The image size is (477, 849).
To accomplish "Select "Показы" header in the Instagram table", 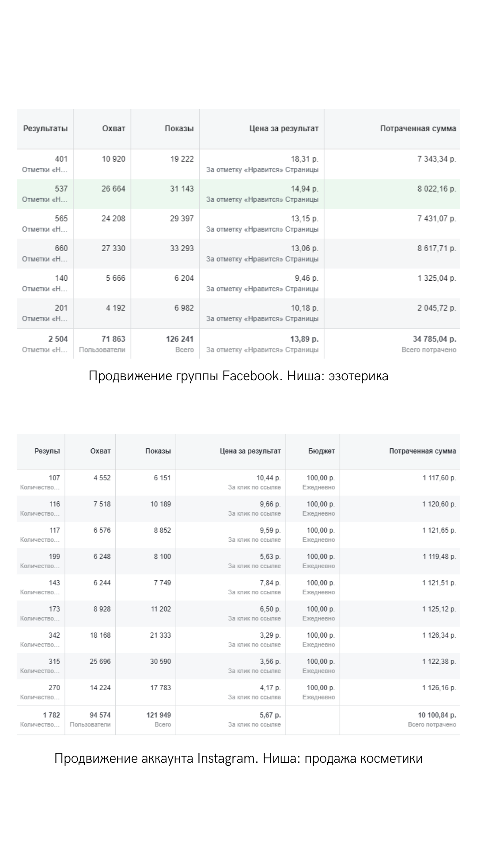I will (158, 451).
